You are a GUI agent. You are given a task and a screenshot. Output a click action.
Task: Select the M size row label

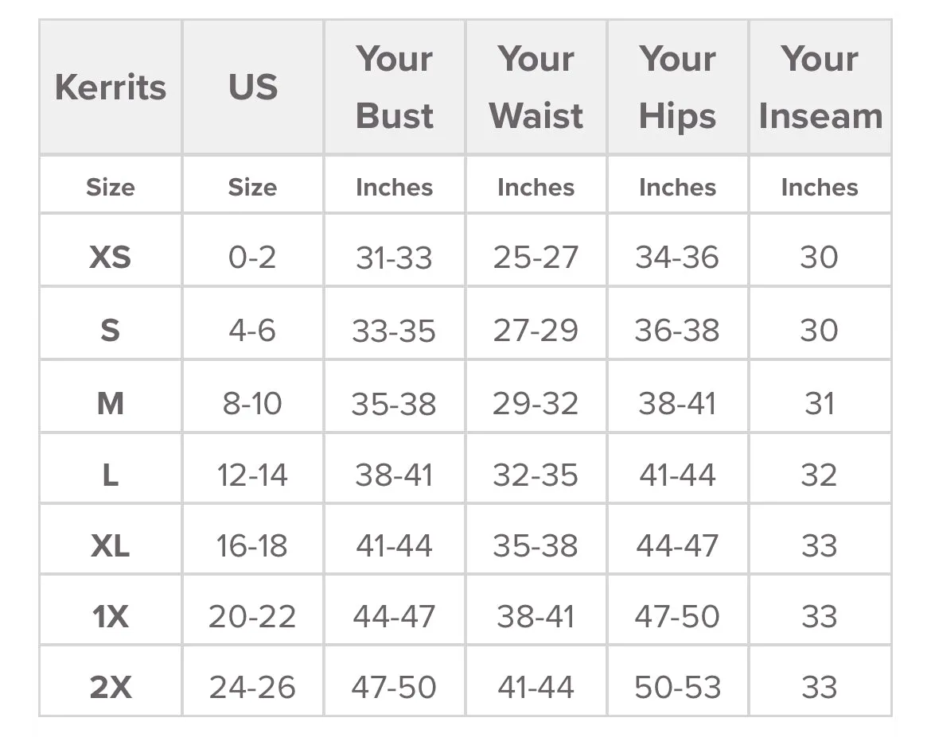pyautogui.click(x=111, y=404)
